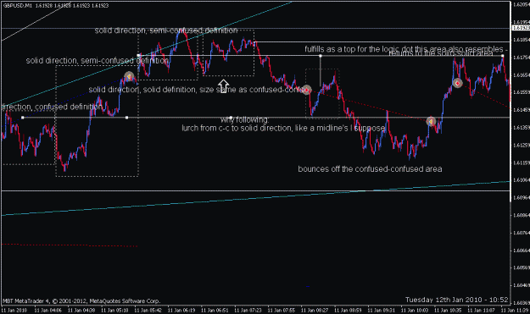
Task: Click the dot marker near 11 Jan 05:10
Action: coord(129,76)
